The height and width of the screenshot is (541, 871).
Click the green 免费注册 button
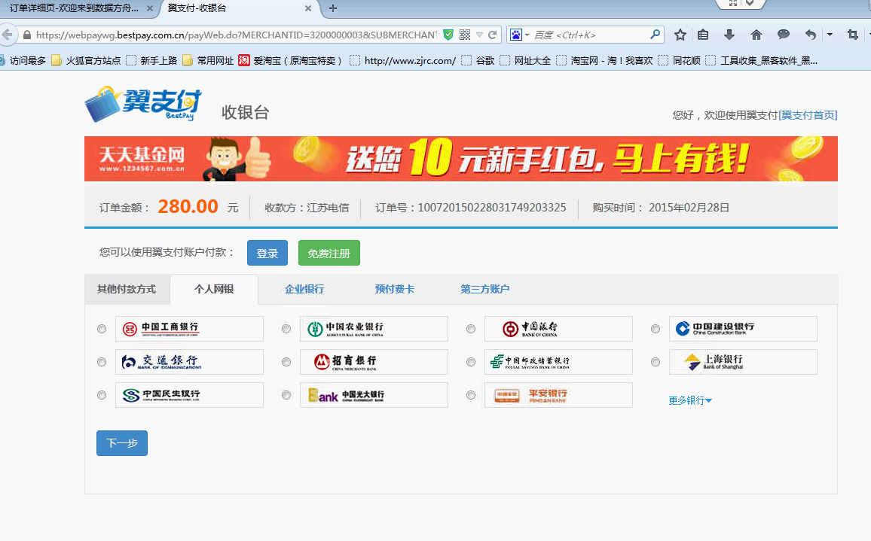(329, 253)
